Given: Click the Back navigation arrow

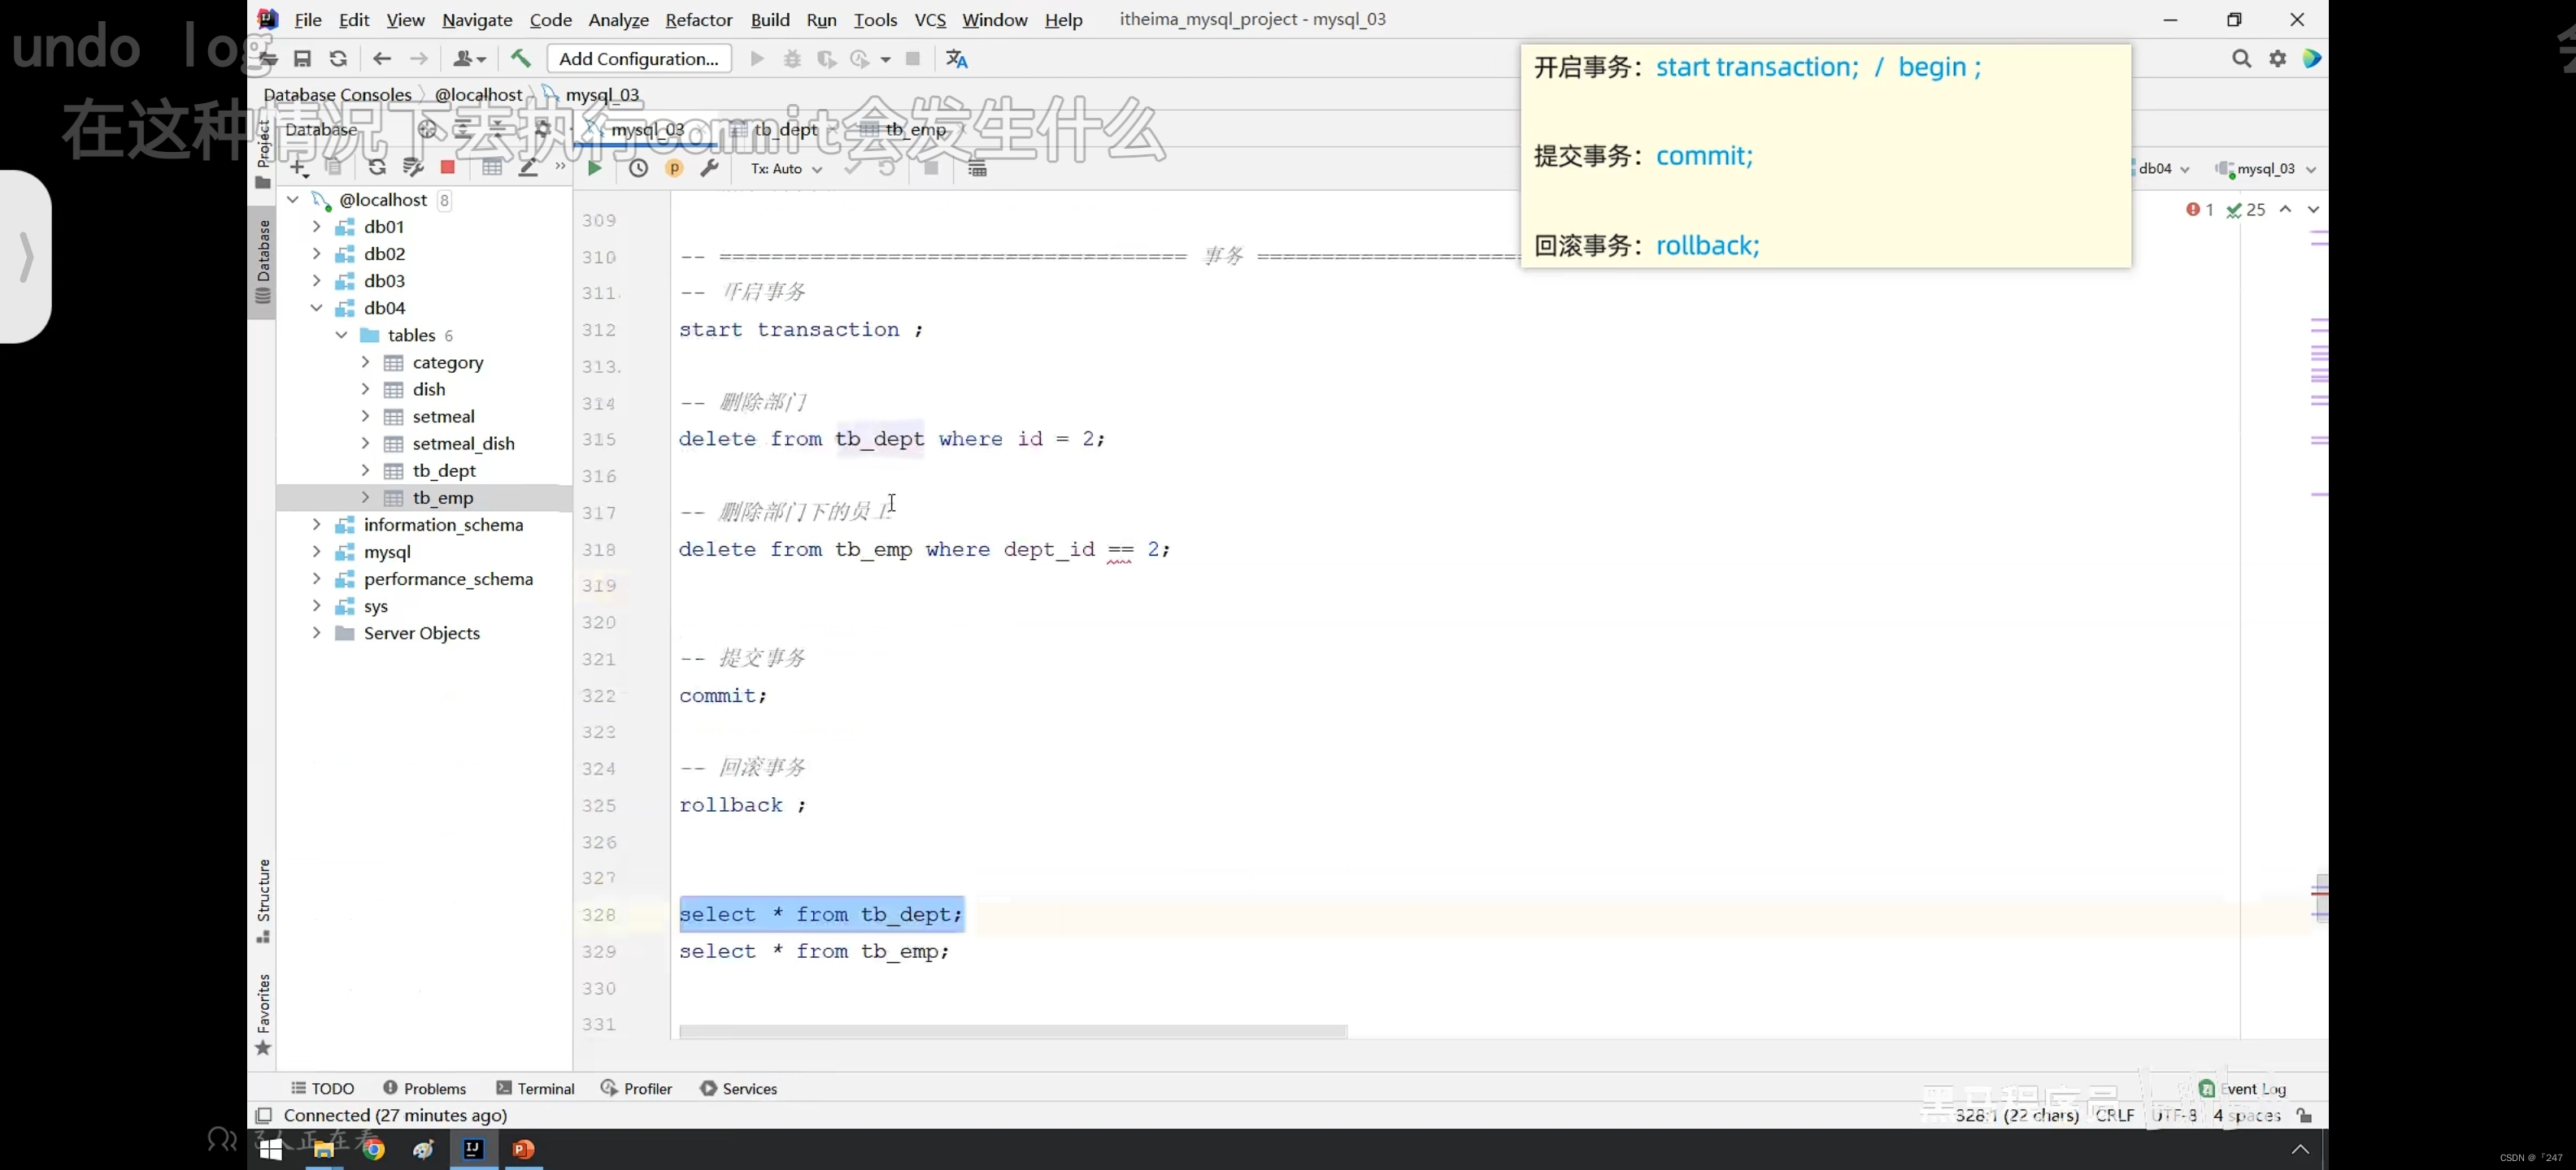Looking at the screenshot, I should point(381,59).
